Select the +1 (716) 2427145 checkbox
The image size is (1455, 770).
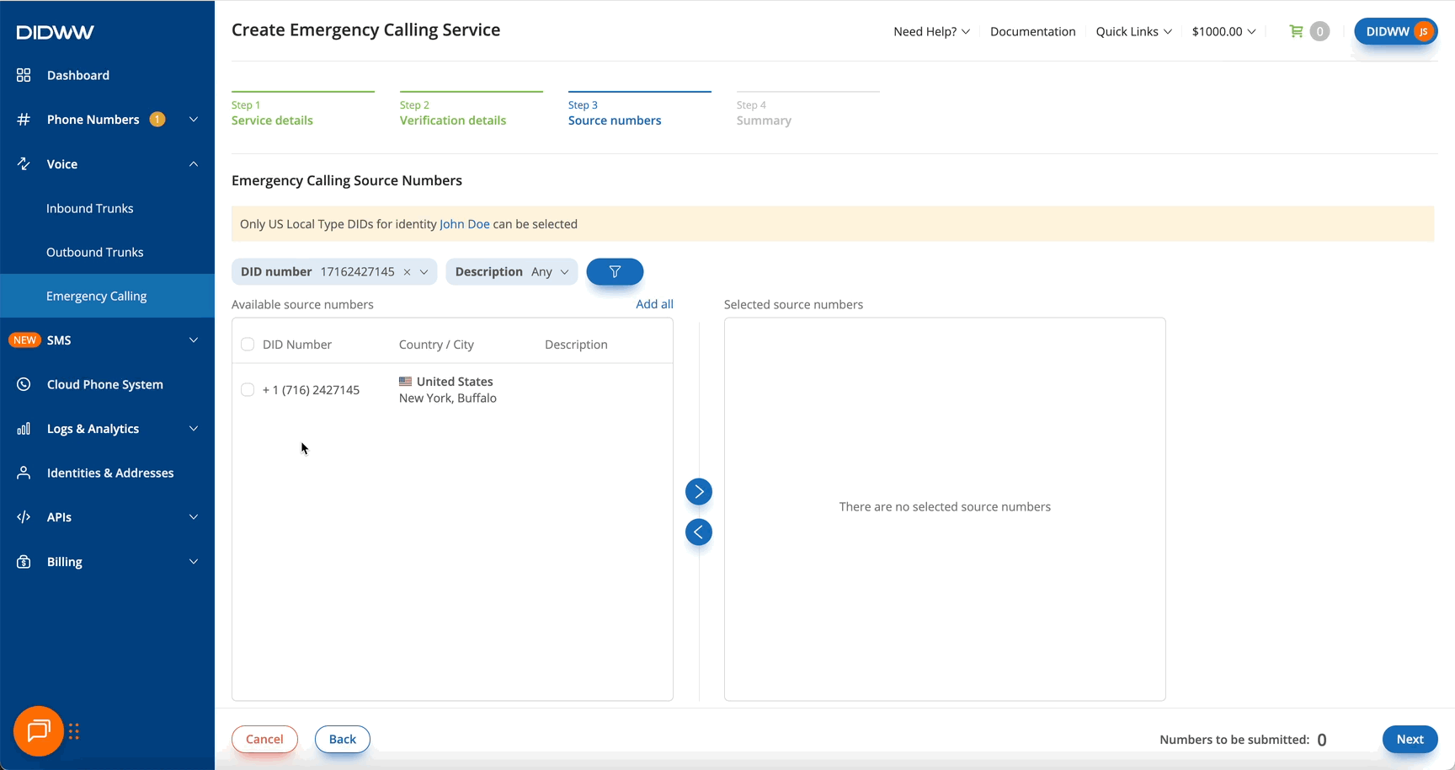click(x=248, y=390)
